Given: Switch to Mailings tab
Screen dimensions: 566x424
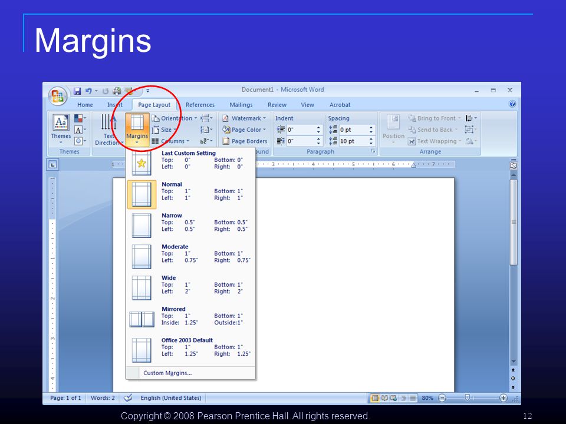Looking at the screenshot, I should (241, 105).
